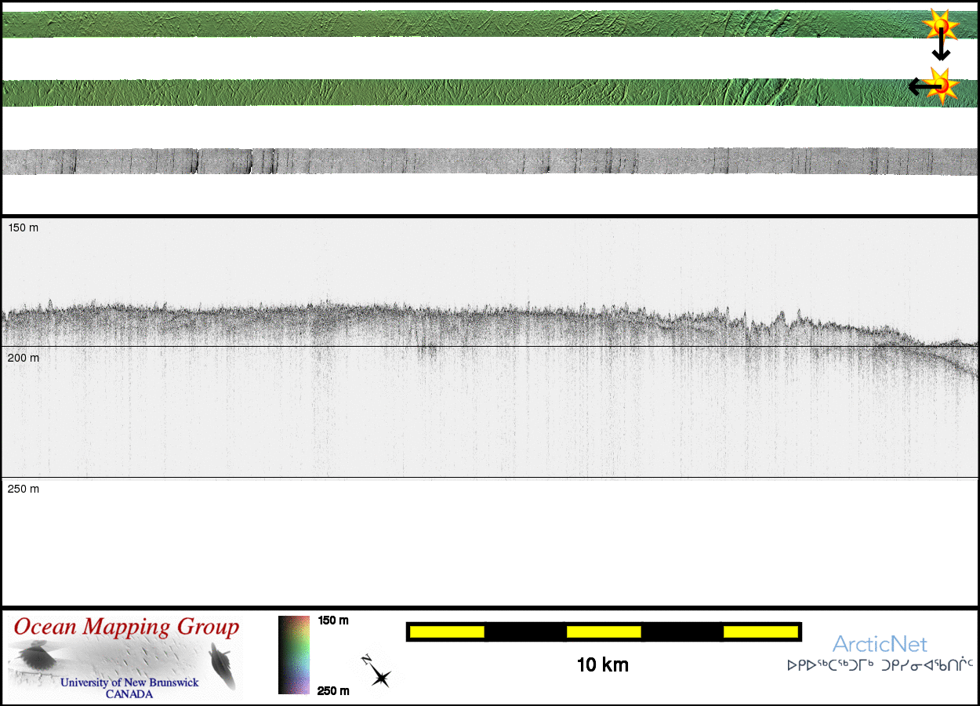
Task: Select the second green bathymetry strip
Action: [x=470, y=93]
